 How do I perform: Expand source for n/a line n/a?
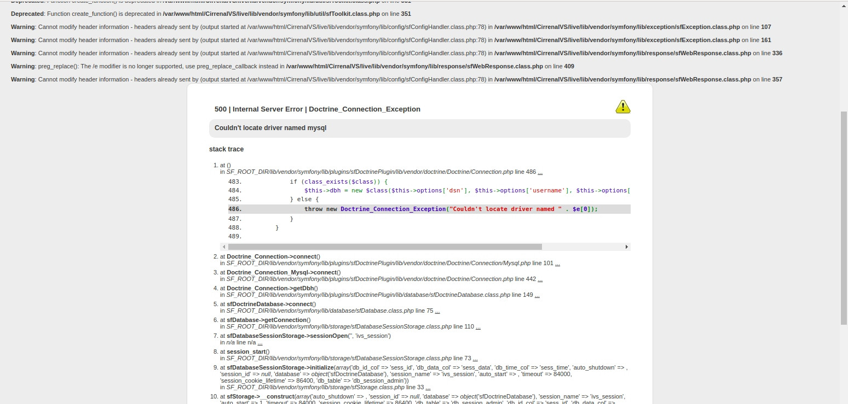pyautogui.click(x=259, y=342)
